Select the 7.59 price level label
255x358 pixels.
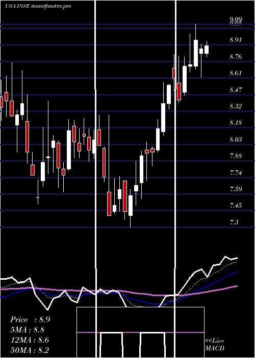[236, 189]
